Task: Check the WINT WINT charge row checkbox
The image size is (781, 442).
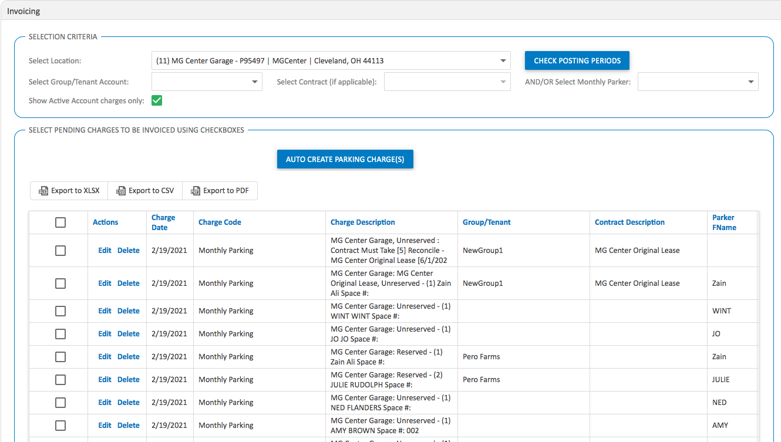Action: point(59,311)
